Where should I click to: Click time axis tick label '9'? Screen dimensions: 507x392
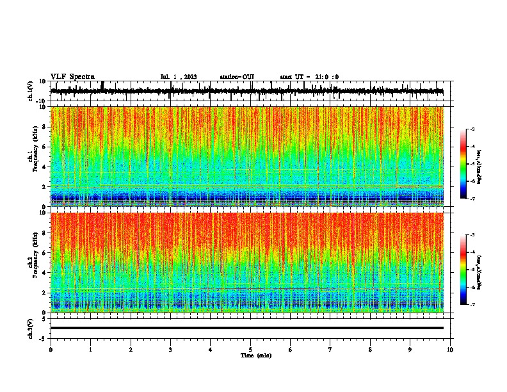410,350
